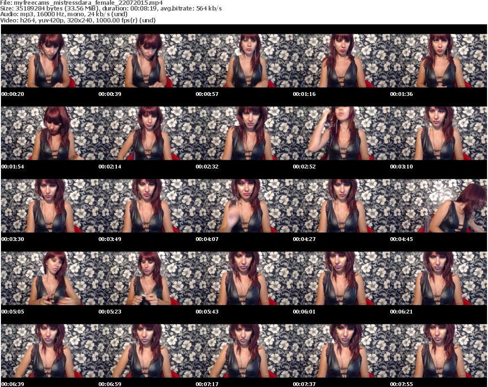Select the thumbnail frame at 00:07:17

coord(244,351)
